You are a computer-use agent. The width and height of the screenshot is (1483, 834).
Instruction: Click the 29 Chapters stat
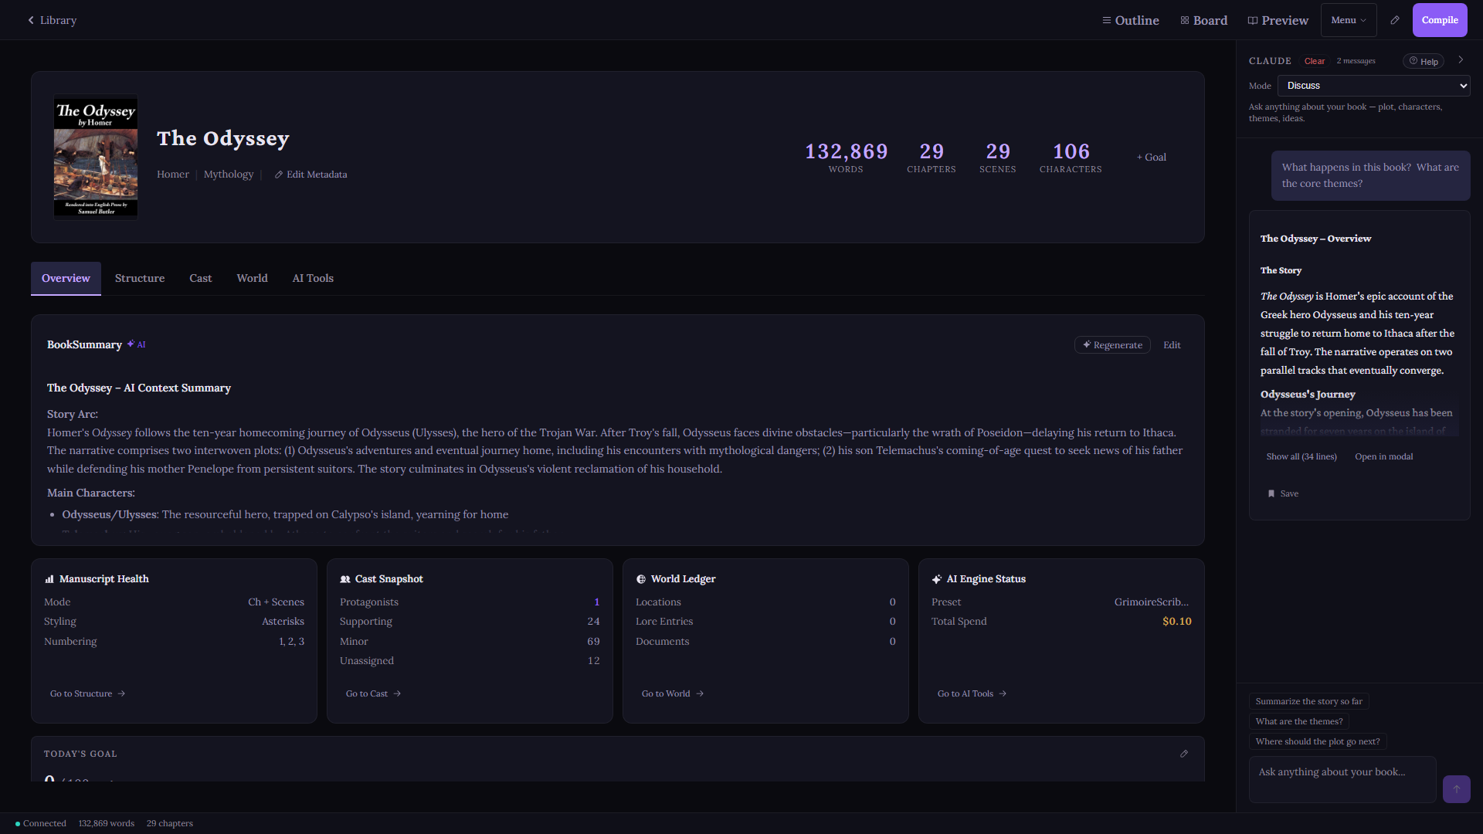coord(931,157)
